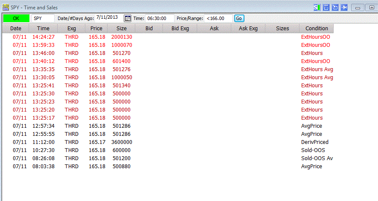This screenshot has height=201, width=378.
Task: Click the DerivPriced condition text
Action: pos(314,142)
